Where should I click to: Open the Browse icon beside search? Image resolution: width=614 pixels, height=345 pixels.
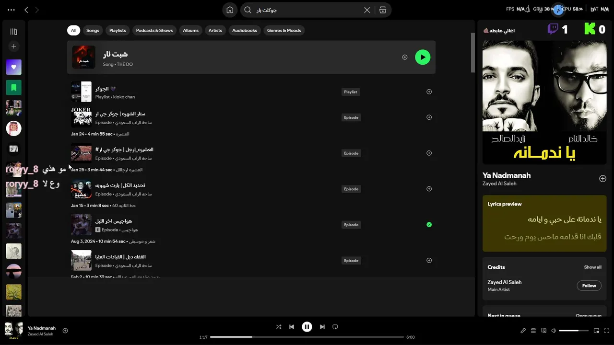[382, 10]
